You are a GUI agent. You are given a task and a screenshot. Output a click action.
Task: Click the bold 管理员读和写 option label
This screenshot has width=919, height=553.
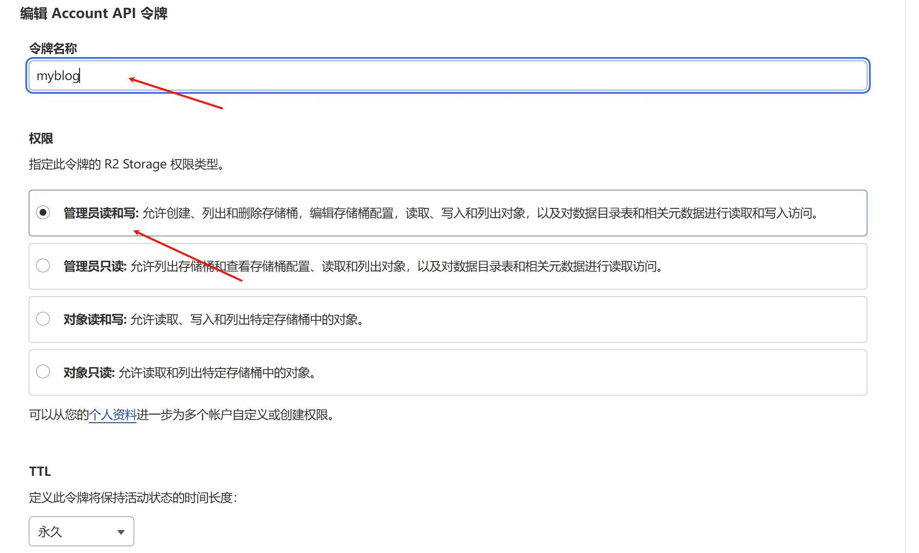[101, 213]
